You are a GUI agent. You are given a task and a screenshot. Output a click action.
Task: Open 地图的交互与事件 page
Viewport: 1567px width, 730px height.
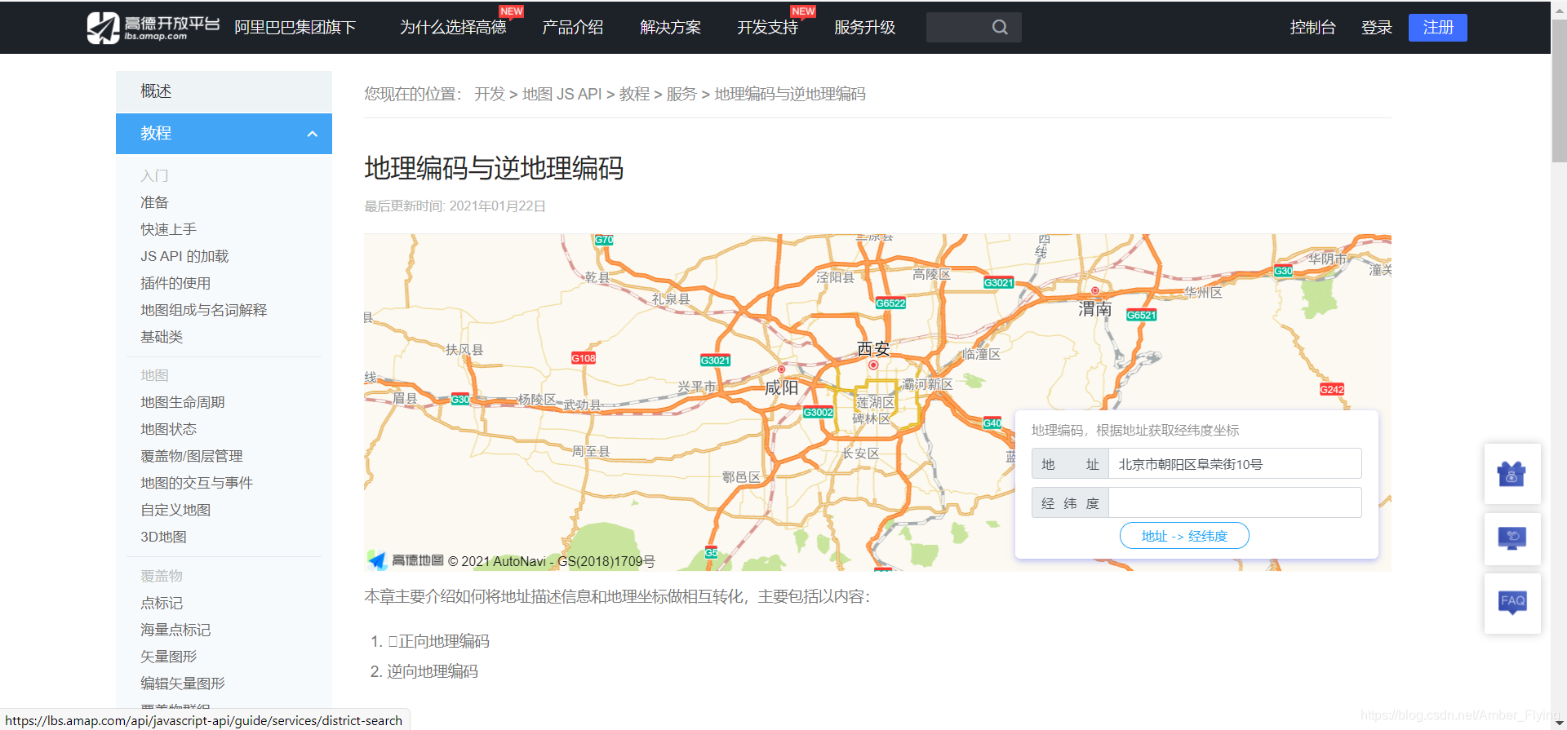point(197,483)
